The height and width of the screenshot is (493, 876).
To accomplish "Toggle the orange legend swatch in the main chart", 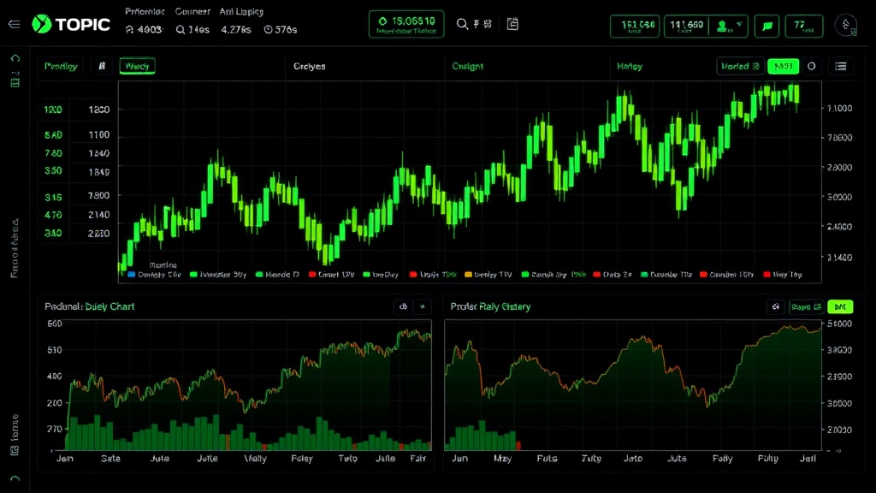I will coord(468,275).
